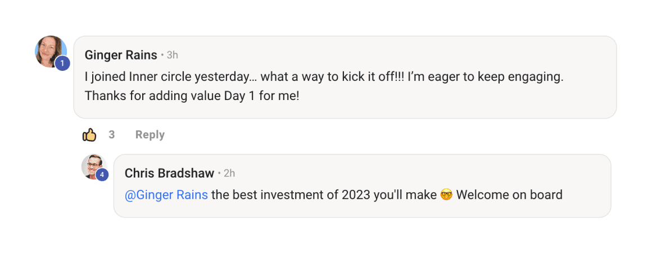Click the "Welcome on board" text

click(x=509, y=195)
